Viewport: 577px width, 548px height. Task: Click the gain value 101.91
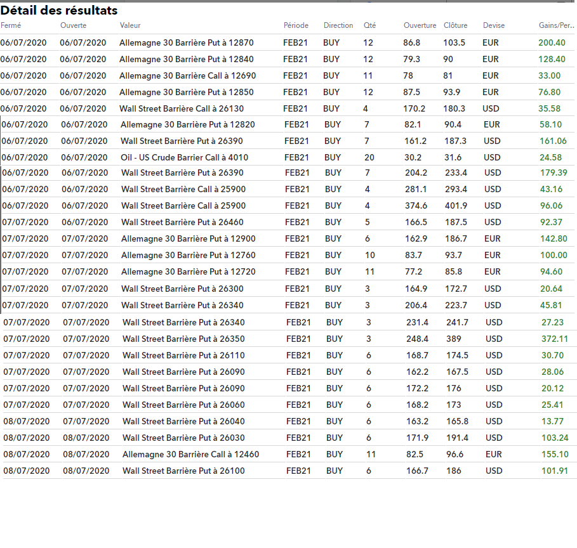(x=555, y=471)
